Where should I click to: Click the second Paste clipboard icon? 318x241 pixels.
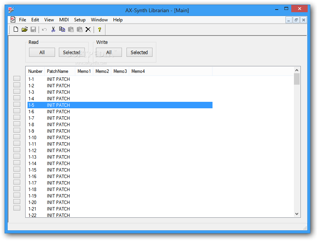[x=79, y=29]
